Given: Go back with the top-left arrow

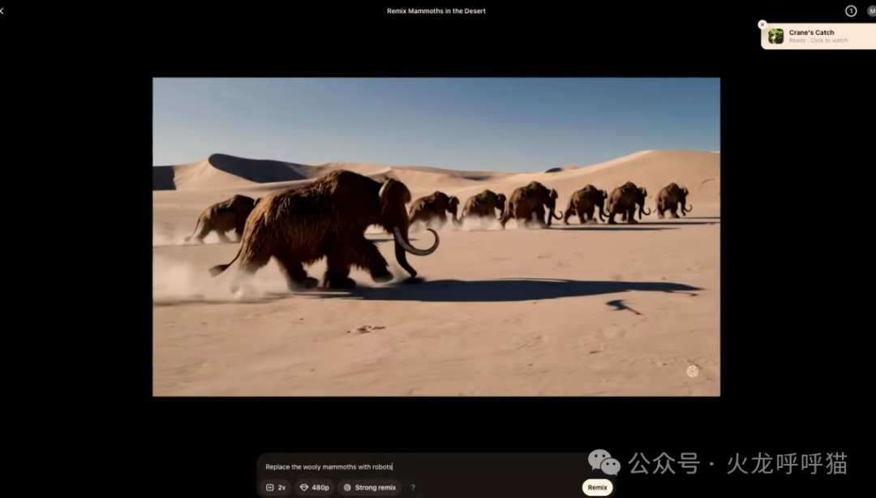Looking at the screenshot, I should (x=2, y=11).
